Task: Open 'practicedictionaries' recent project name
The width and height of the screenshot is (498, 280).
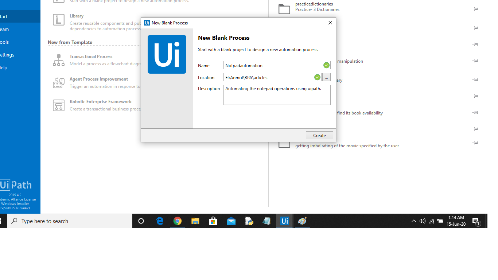Action: pos(314,4)
